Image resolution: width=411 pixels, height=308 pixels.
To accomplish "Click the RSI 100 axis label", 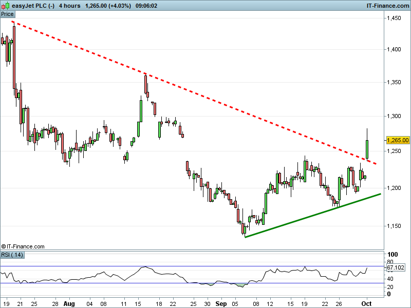I will click(x=393, y=254).
